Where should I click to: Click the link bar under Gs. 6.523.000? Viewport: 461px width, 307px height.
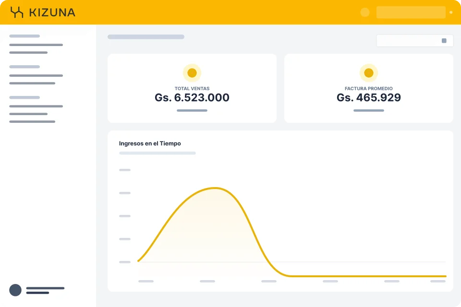[x=192, y=110]
